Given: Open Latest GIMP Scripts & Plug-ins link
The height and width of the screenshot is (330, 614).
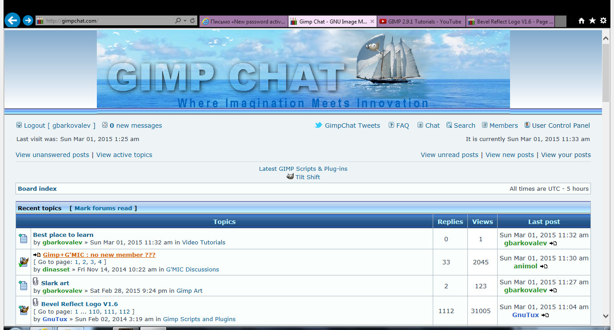Looking at the screenshot, I should (x=303, y=169).
